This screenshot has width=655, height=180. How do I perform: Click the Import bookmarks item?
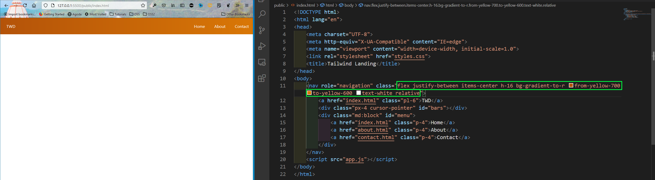(20, 14)
